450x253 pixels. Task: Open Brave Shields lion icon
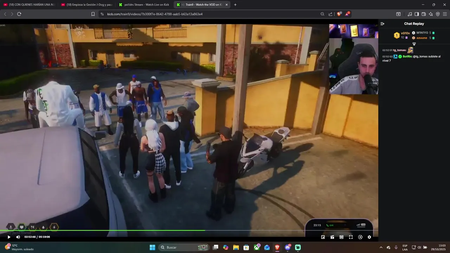coord(339,14)
